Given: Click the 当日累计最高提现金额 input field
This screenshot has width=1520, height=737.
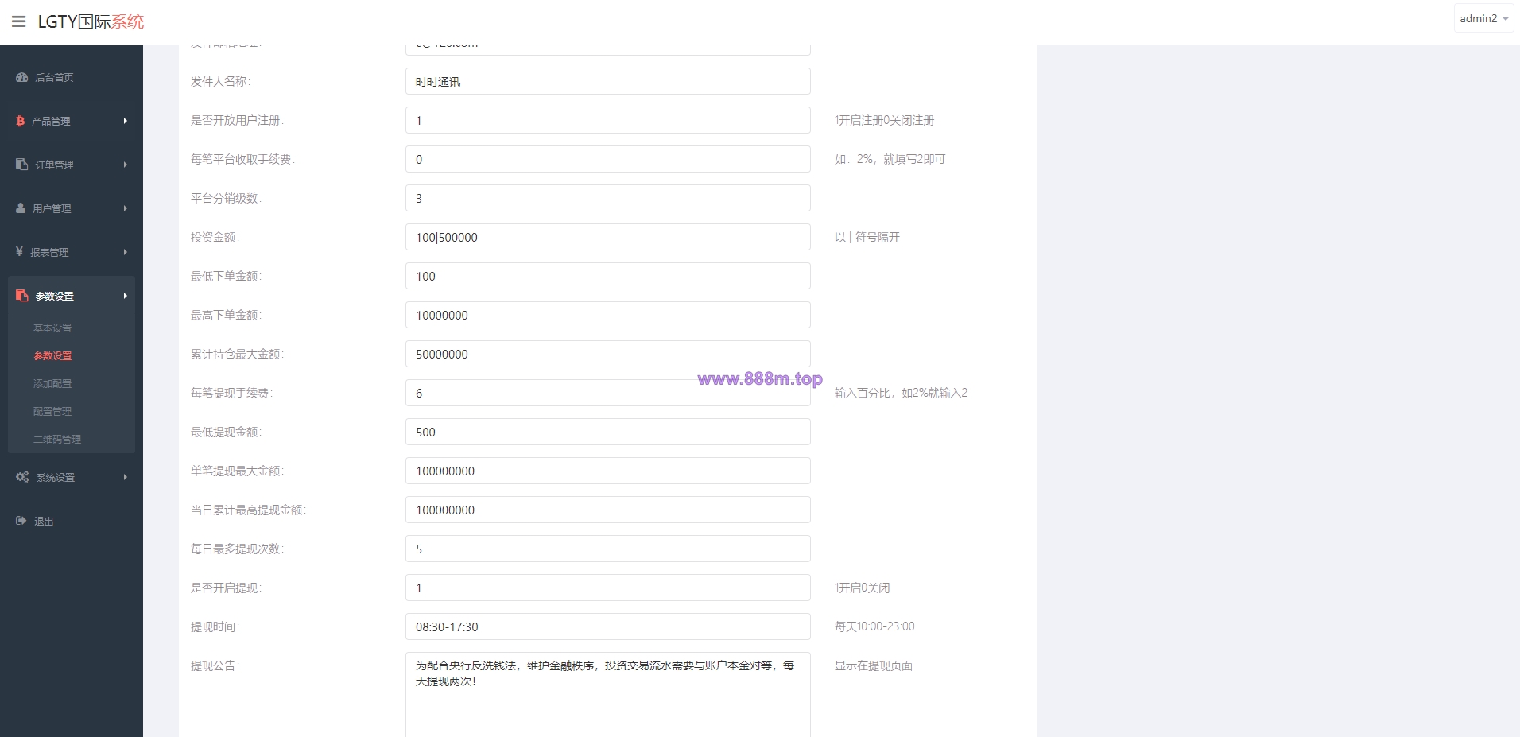Looking at the screenshot, I should click(608, 510).
